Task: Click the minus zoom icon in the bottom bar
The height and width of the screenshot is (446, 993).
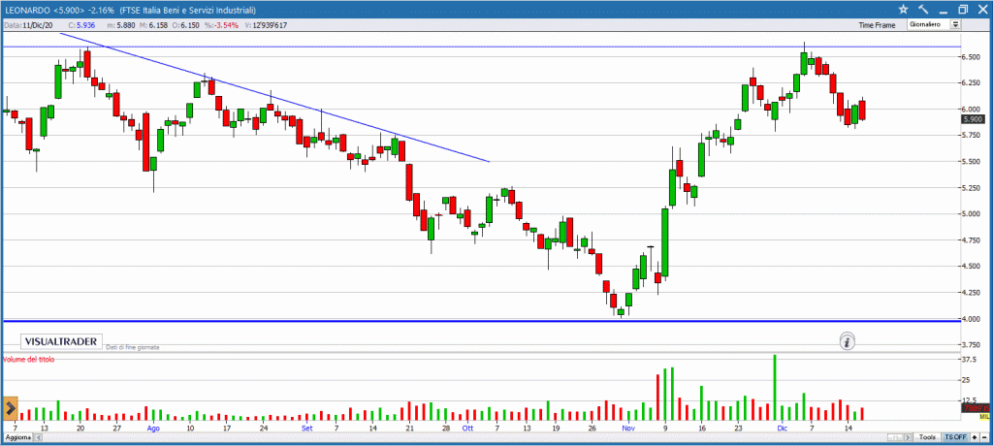Action: click(x=984, y=438)
